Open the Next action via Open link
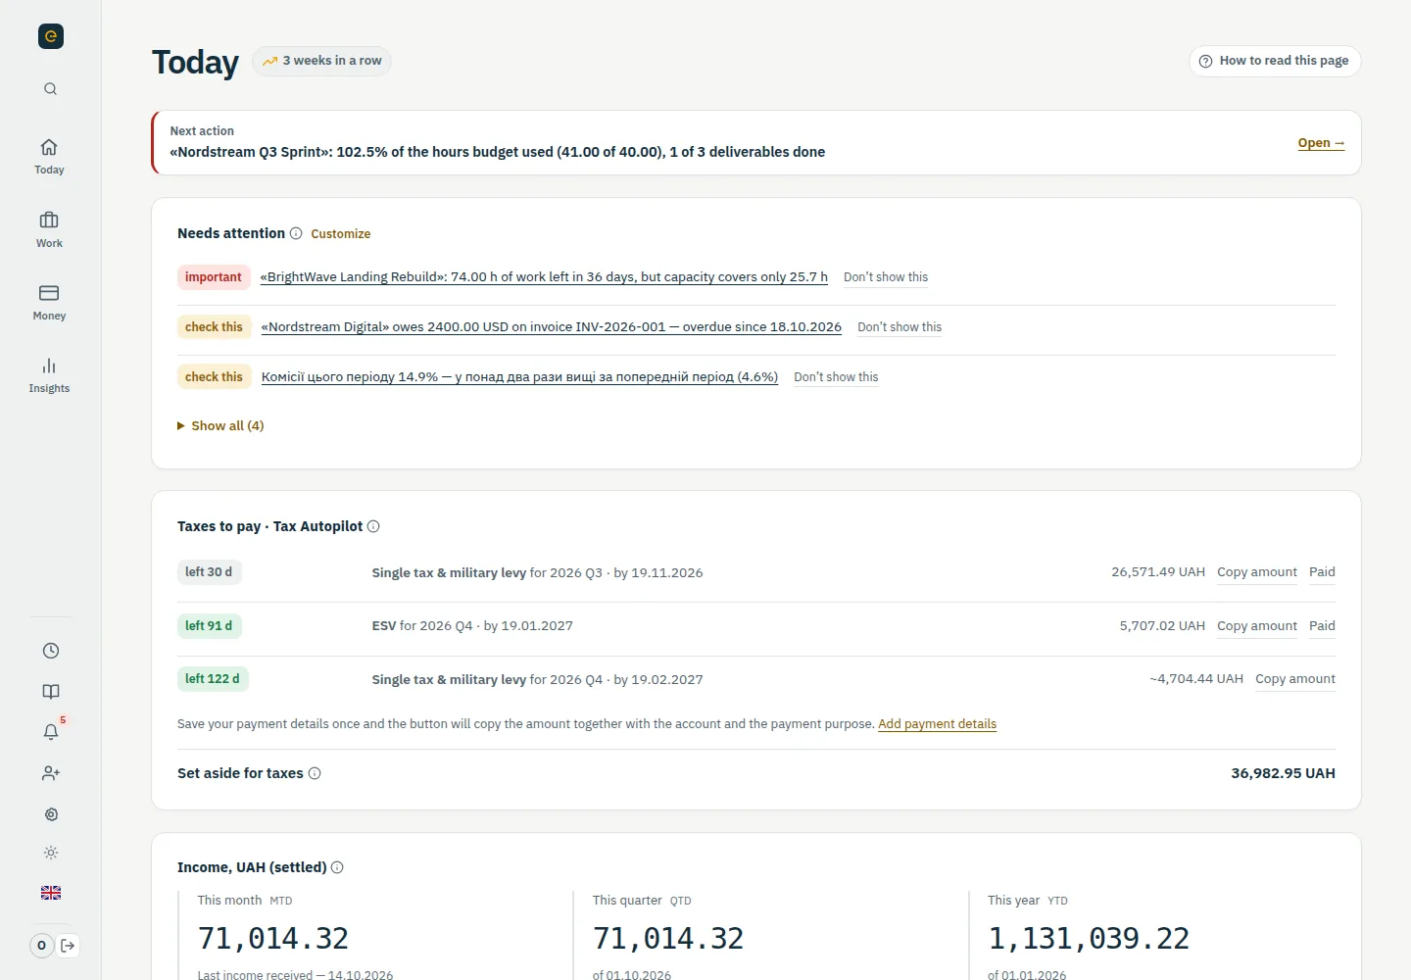The width and height of the screenshot is (1411, 980). [1321, 143]
